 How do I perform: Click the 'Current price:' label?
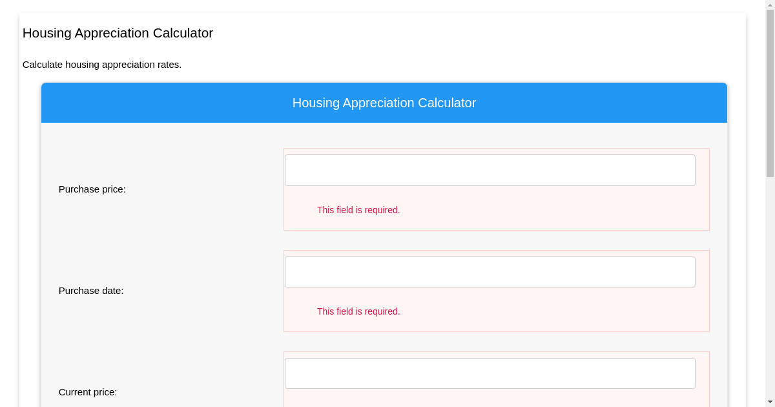[88, 392]
